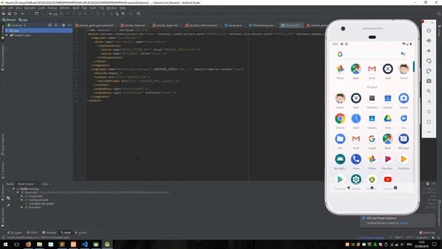Image resolution: width=442 pixels, height=249 pixels.
Task: Expand the app module tree node
Action: pos(7,30)
